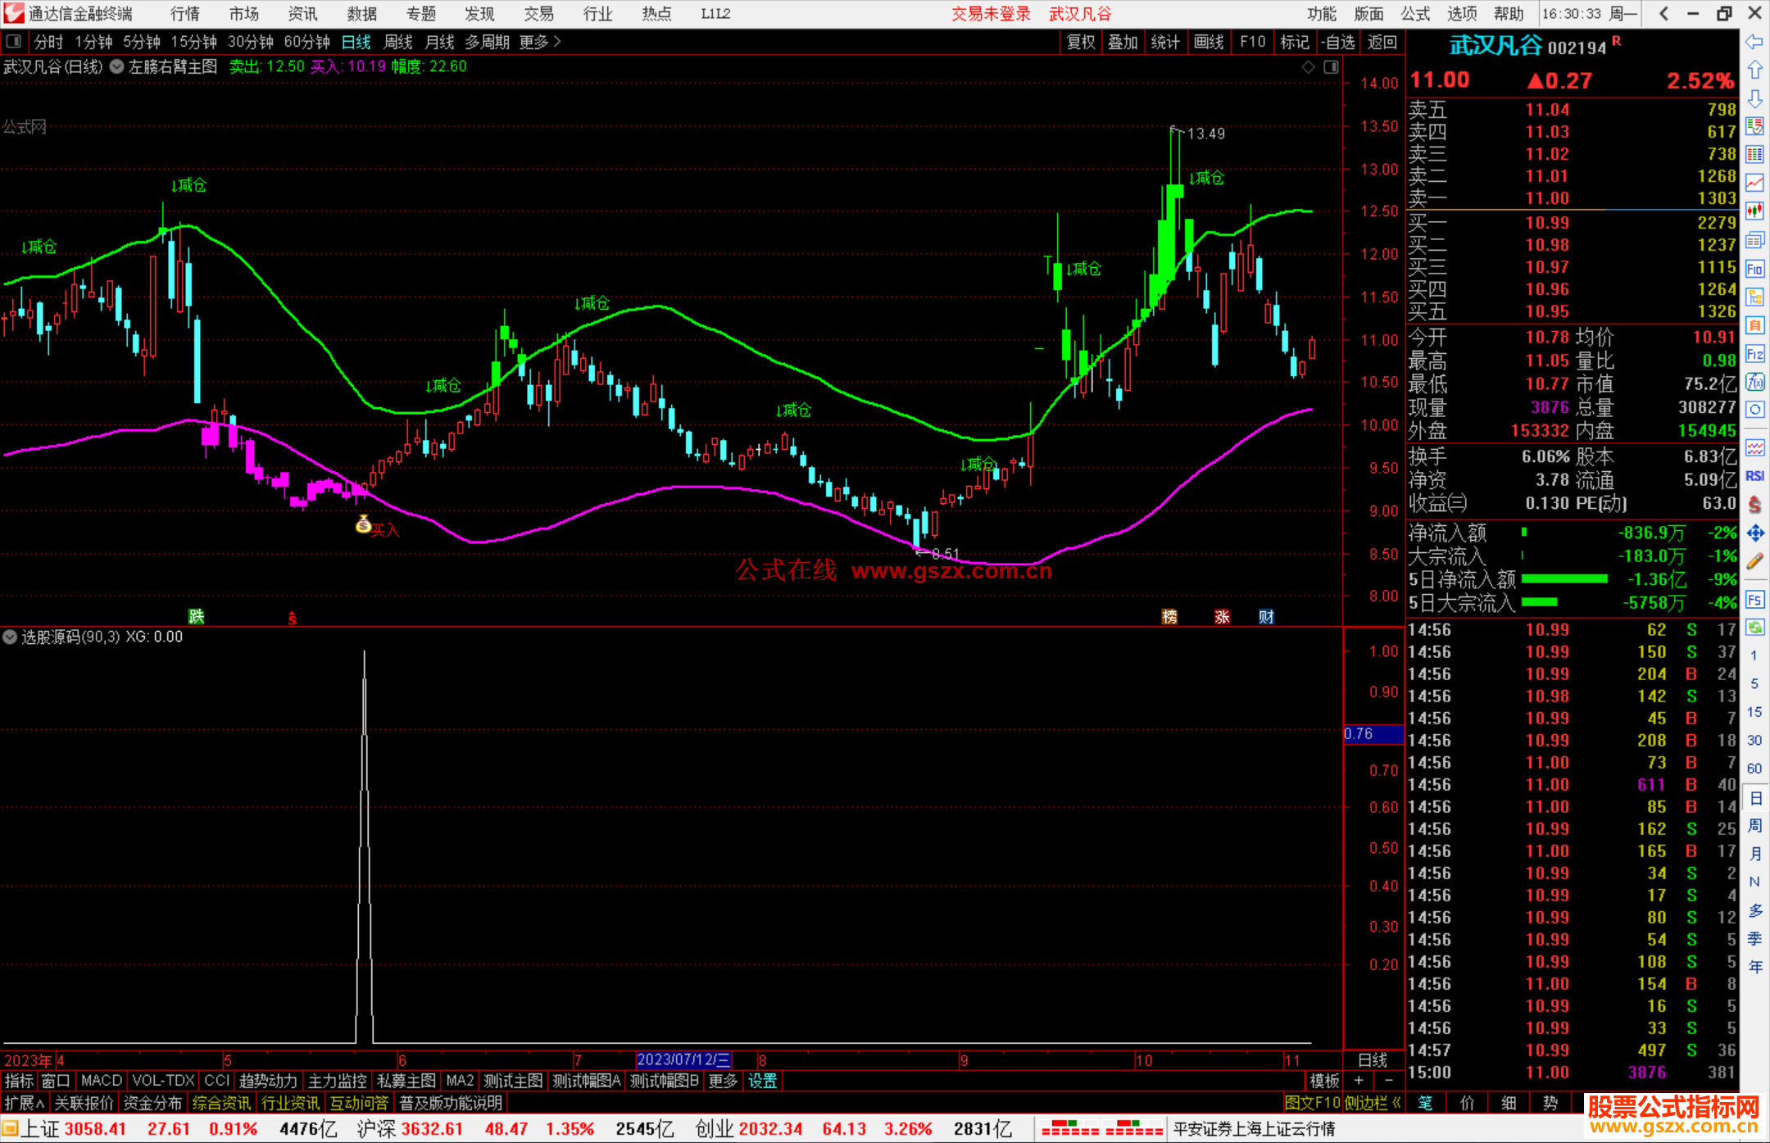Toggle the 左膀右臂主图 indicator circle button

click(117, 67)
